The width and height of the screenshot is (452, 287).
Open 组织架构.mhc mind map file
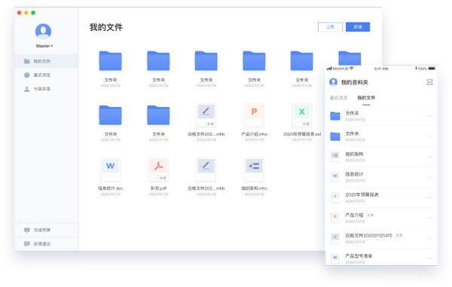(254, 176)
